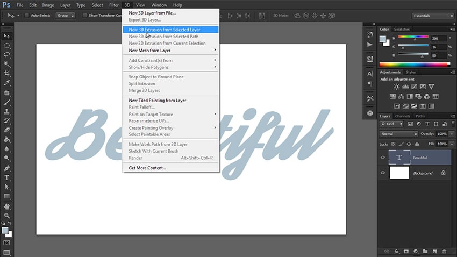Select the Horizontal Type tool

[x=7, y=177]
